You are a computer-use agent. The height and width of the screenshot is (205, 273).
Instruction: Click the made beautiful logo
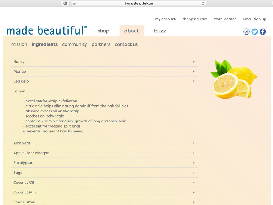pos(46,30)
